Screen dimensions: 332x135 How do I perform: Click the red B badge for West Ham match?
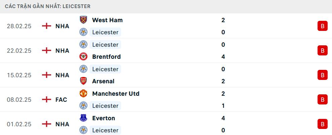click(x=322, y=26)
